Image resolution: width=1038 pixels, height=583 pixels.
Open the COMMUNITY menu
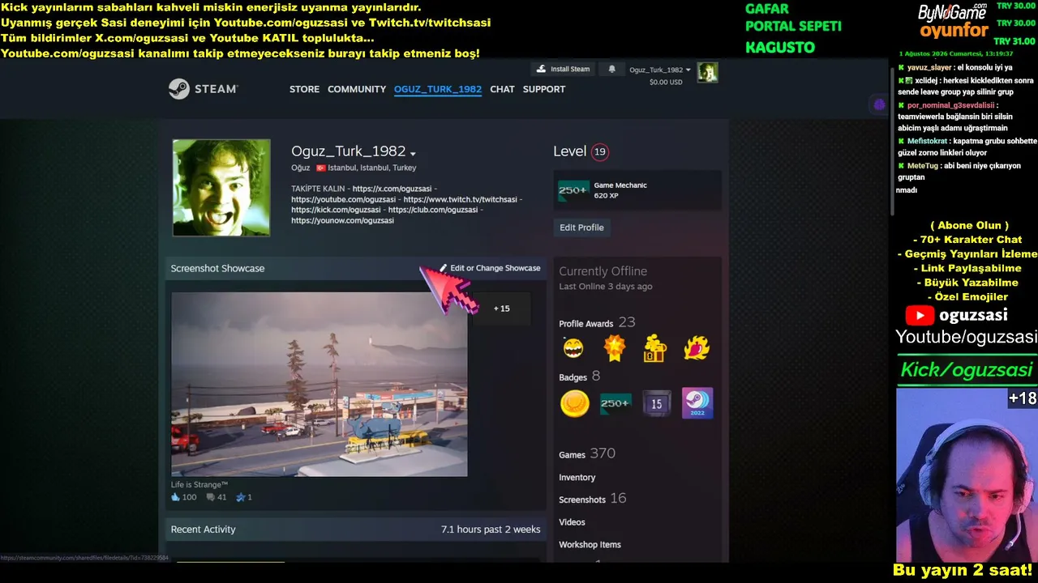pyautogui.click(x=357, y=89)
